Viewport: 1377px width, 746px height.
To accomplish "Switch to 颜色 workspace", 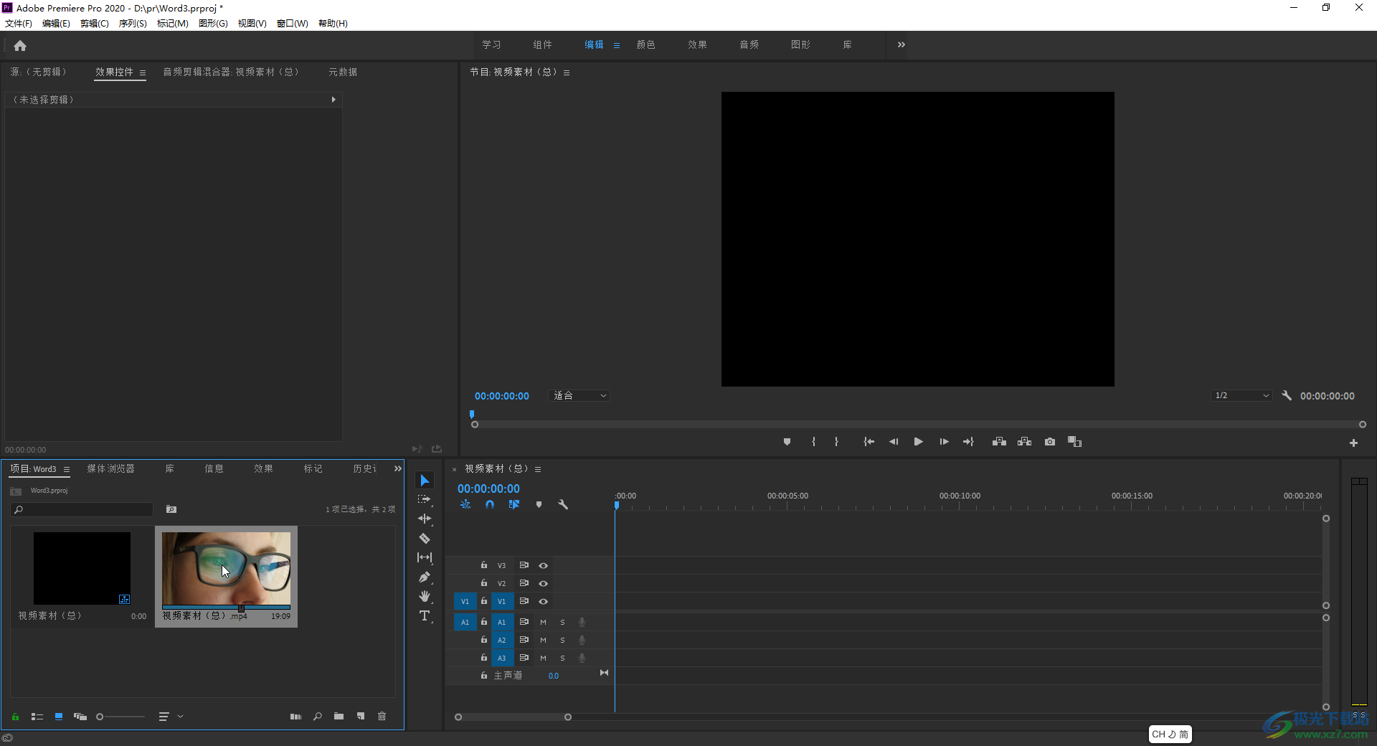I will coord(646,44).
